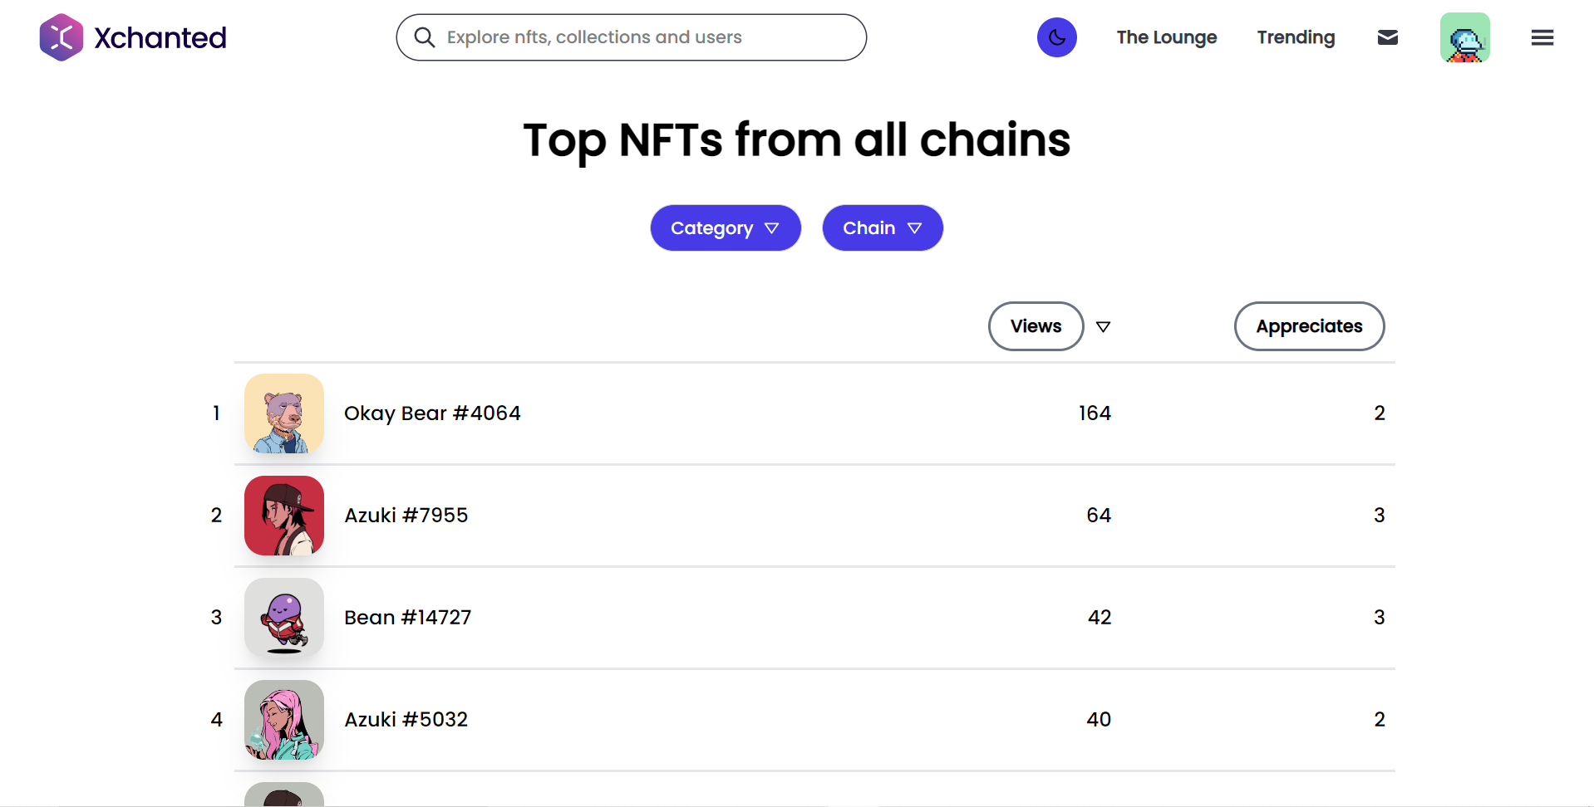
Task: Expand the Chain dropdown filter
Action: click(x=882, y=227)
